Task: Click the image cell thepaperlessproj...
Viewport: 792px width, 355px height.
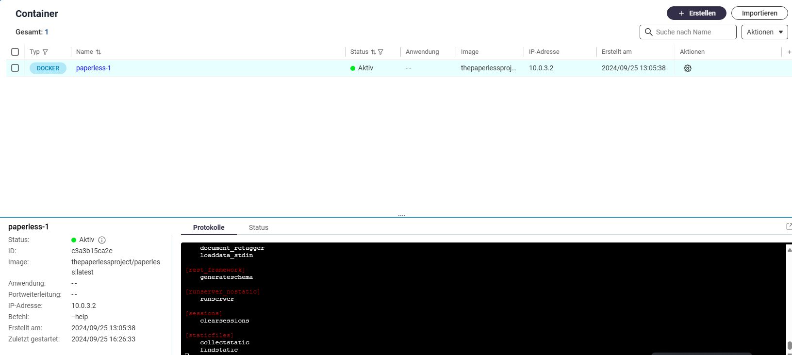Action: tap(488, 68)
